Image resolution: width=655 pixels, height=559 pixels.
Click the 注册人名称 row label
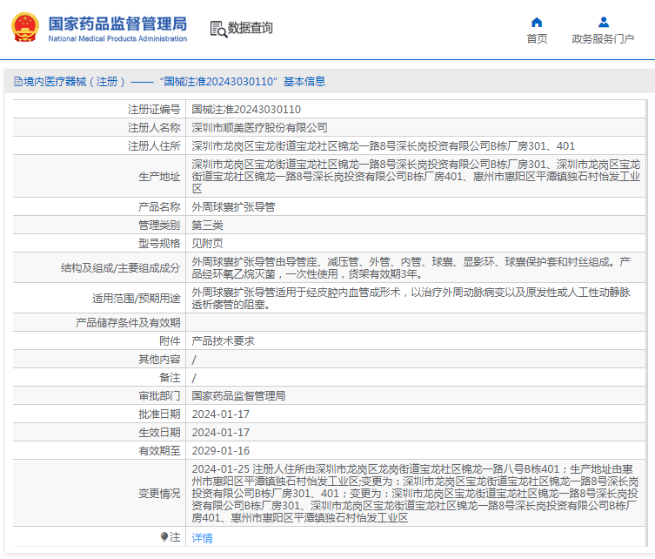pos(154,127)
